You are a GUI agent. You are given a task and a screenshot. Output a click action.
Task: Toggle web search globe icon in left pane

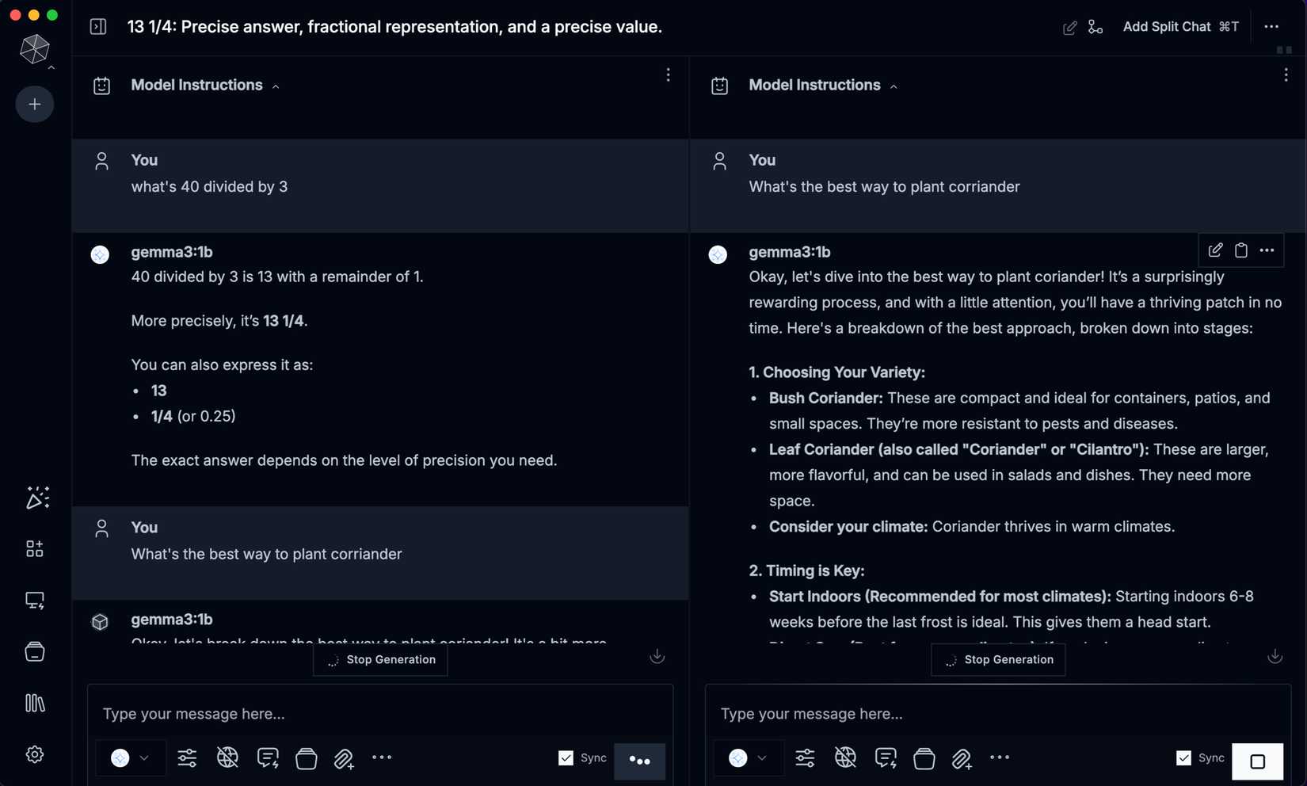tap(227, 758)
